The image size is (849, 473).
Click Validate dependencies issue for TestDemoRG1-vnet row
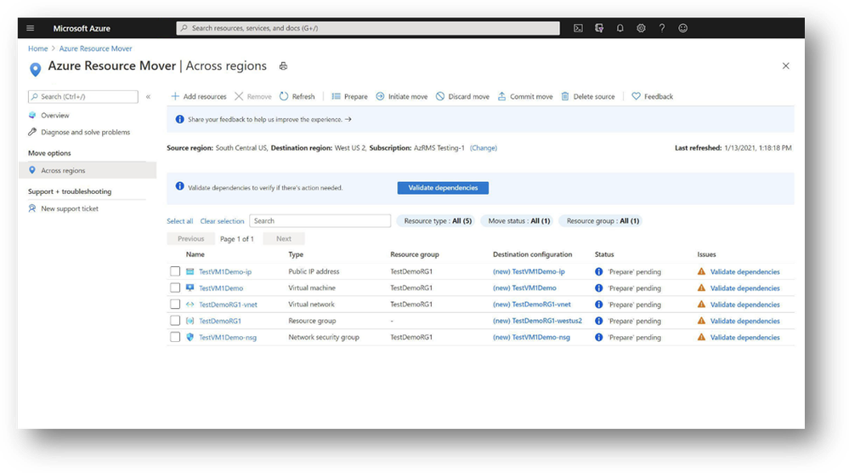(745, 305)
